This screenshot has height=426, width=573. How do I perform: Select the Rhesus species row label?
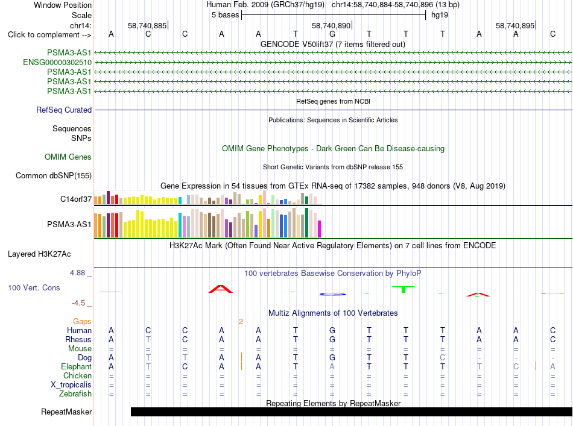[x=78, y=339]
